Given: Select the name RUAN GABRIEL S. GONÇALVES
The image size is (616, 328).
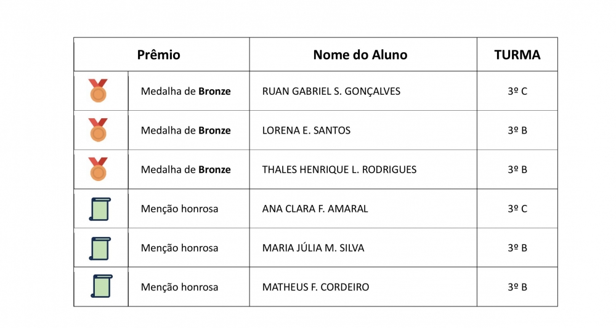Looking at the screenshot, I should pyautogui.click(x=331, y=91).
